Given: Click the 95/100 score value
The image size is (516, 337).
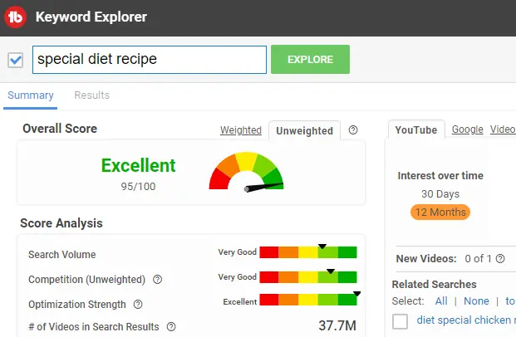Looking at the screenshot, I should point(138,187).
